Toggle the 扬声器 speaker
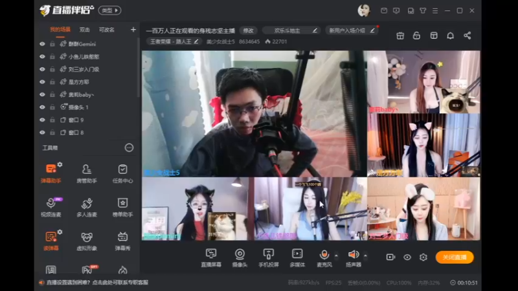Screen dimensions: 518x291 [x=353, y=257]
